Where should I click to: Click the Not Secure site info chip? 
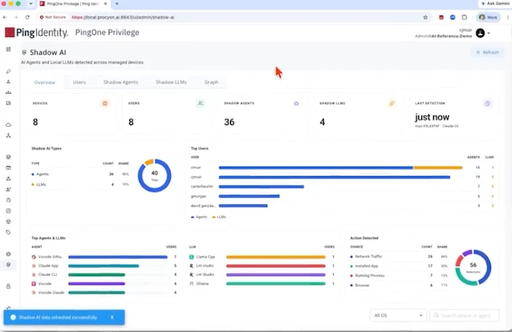[x=53, y=17]
